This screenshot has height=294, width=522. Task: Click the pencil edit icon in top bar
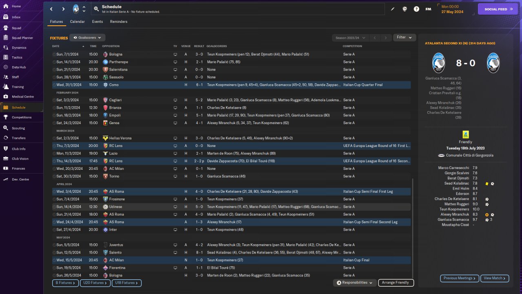click(393, 9)
